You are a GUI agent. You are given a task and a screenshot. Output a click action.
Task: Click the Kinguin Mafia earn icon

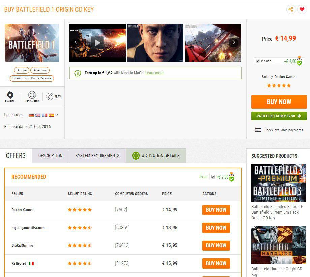(78, 73)
